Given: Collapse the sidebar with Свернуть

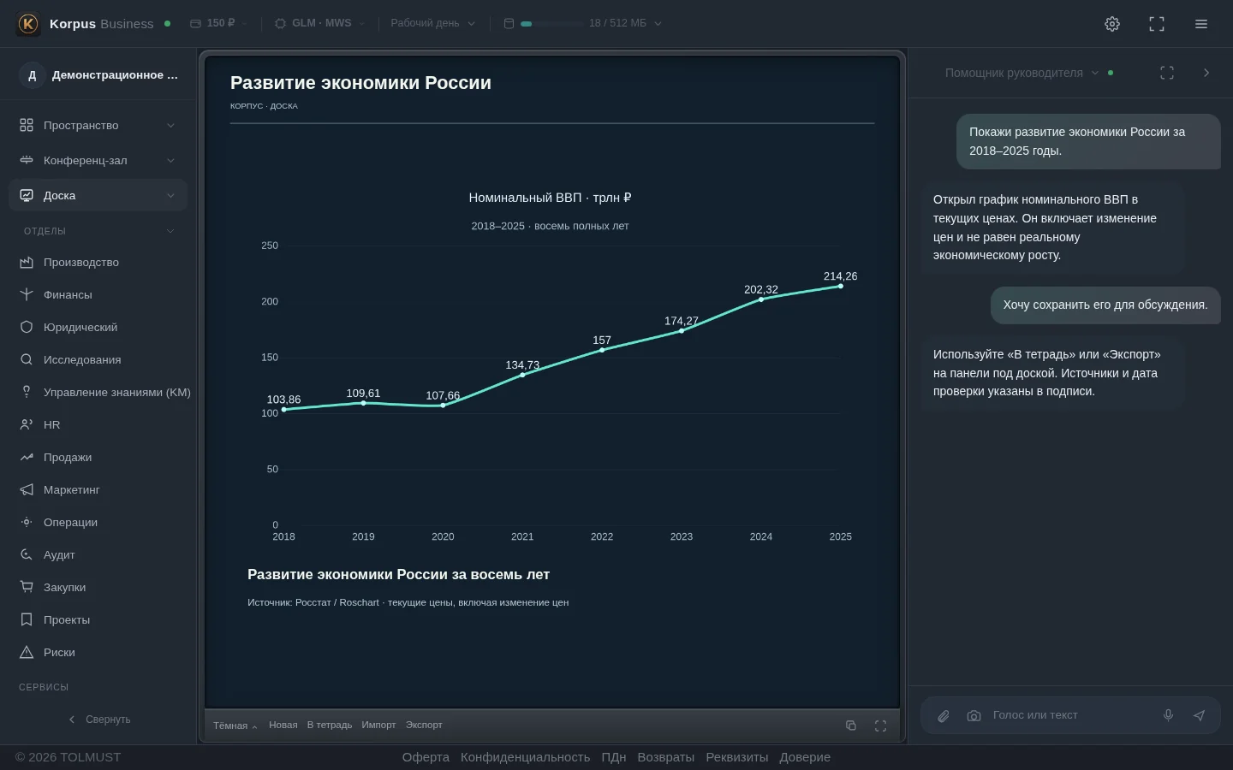Looking at the screenshot, I should [99, 720].
